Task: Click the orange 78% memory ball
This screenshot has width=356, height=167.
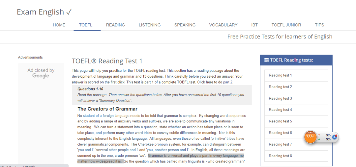Action: 310,137
